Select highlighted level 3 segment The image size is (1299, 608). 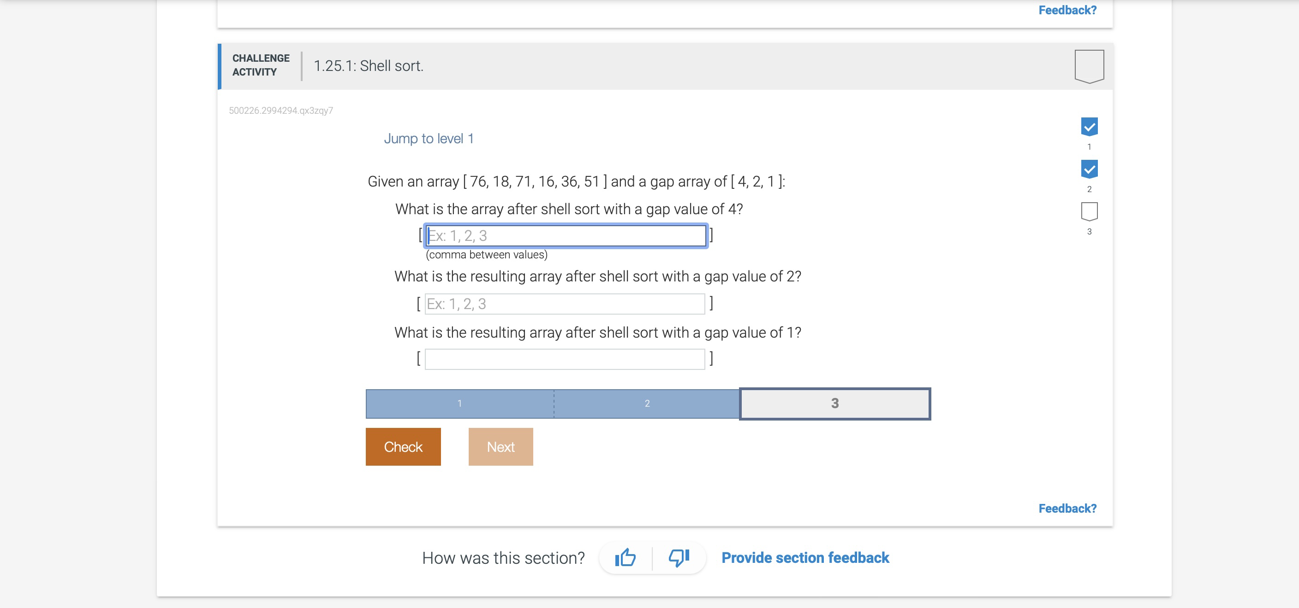coord(834,403)
